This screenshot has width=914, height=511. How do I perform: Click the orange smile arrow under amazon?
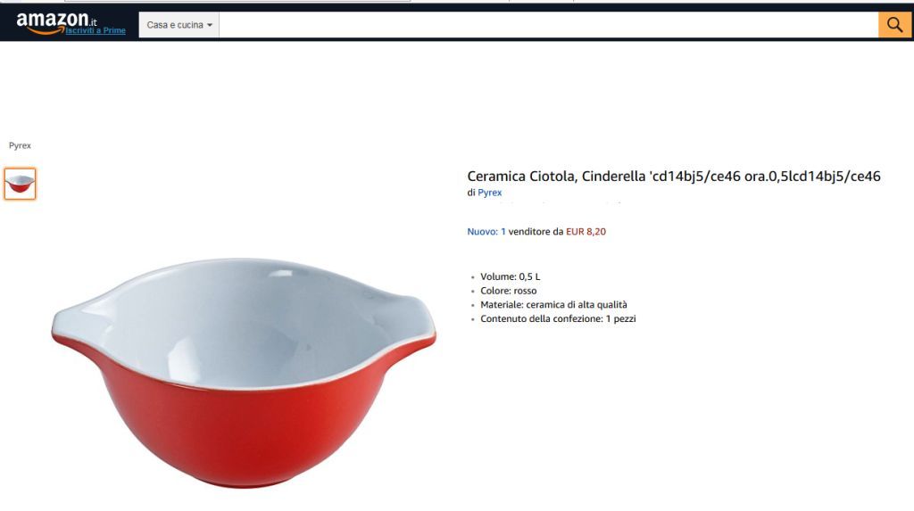[46, 31]
